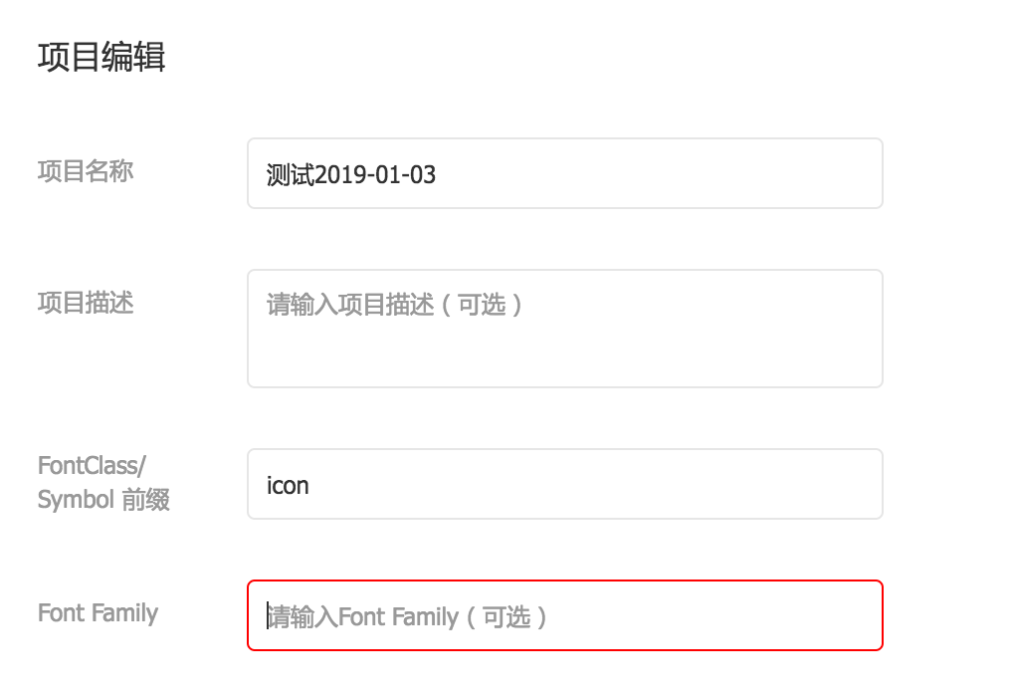1011x697 pixels.
Task: Click the Font Family field label
Action: pos(97,614)
